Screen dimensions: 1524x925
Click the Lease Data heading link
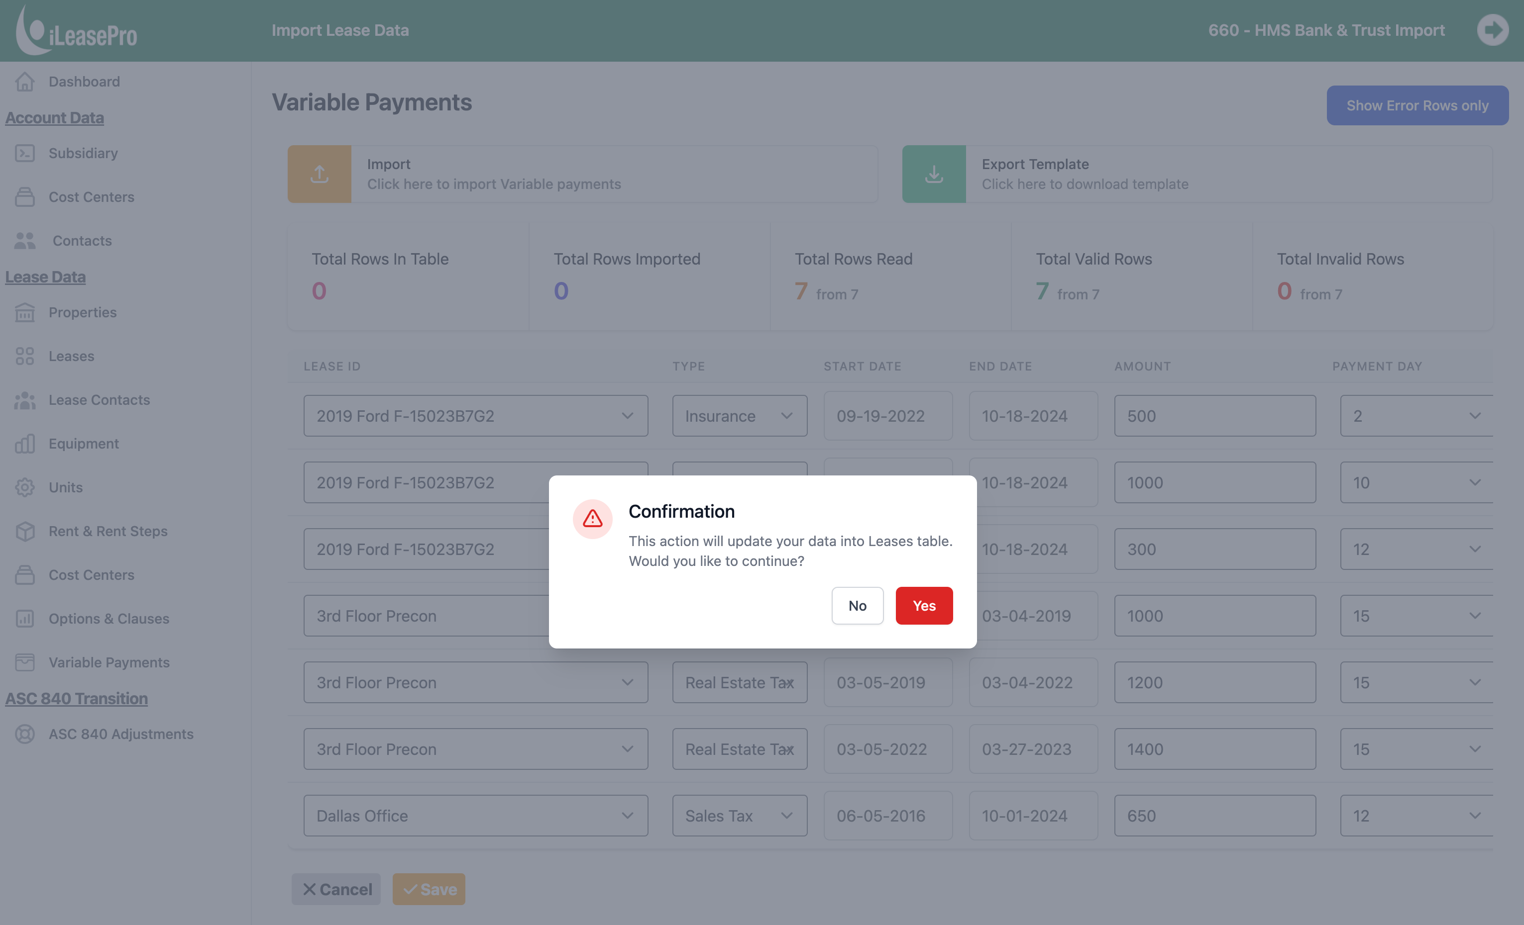pos(45,277)
